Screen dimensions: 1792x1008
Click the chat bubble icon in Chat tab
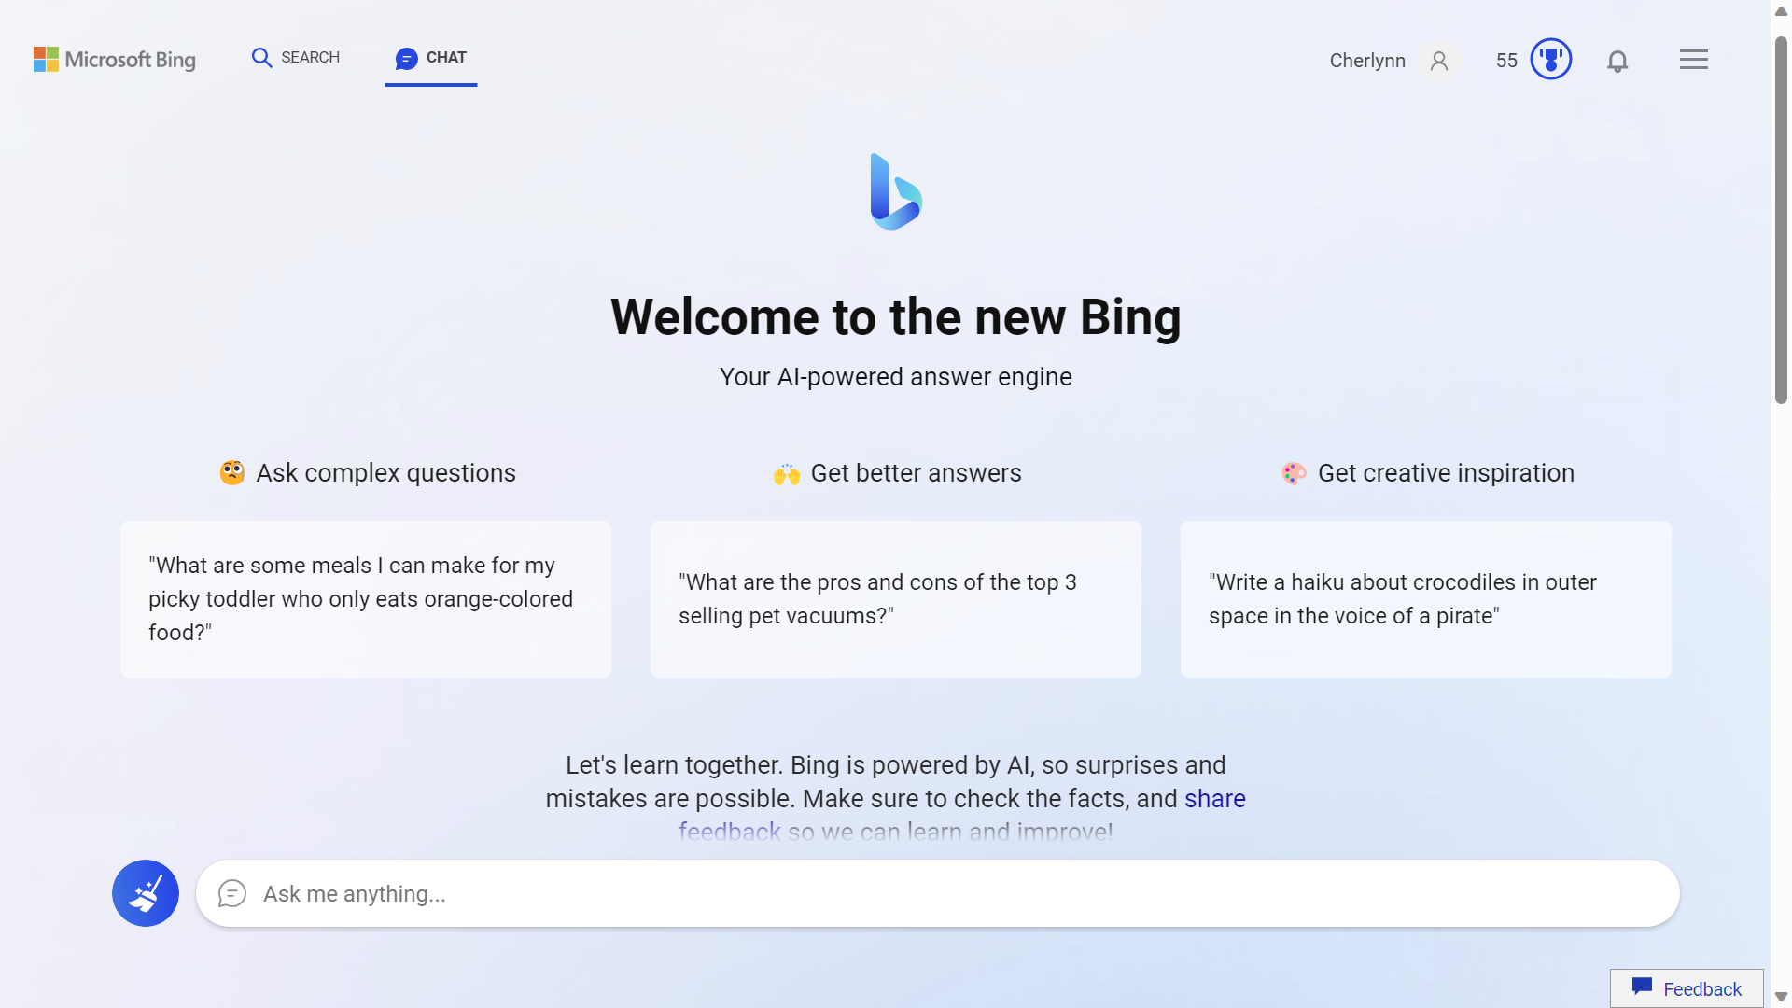click(405, 57)
